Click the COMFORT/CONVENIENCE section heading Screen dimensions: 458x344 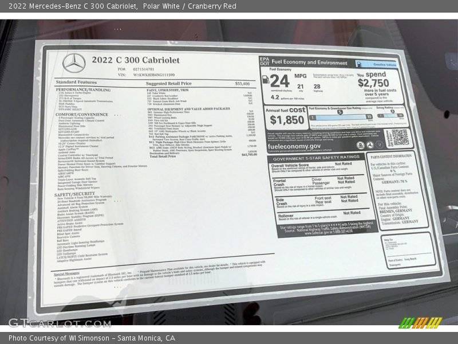click(x=82, y=114)
